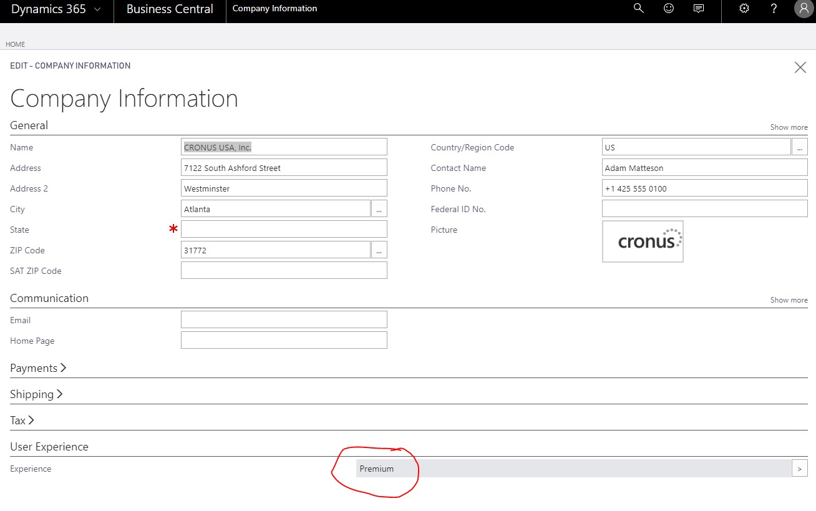This screenshot has height=511, width=816.
Task: Open the settings gear icon
Action: pyautogui.click(x=744, y=8)
